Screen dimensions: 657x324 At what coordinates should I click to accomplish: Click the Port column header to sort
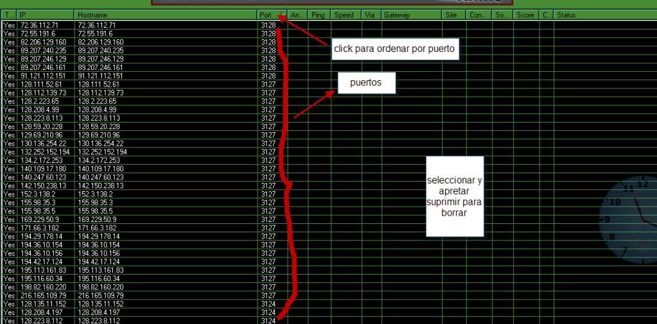click(x=272, y=15)
